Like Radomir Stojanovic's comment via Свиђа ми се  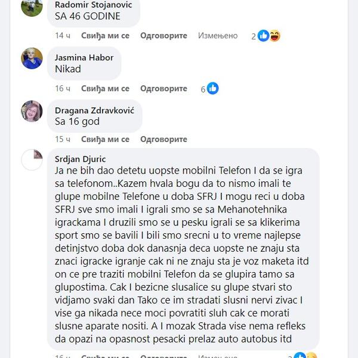[105, 36]
